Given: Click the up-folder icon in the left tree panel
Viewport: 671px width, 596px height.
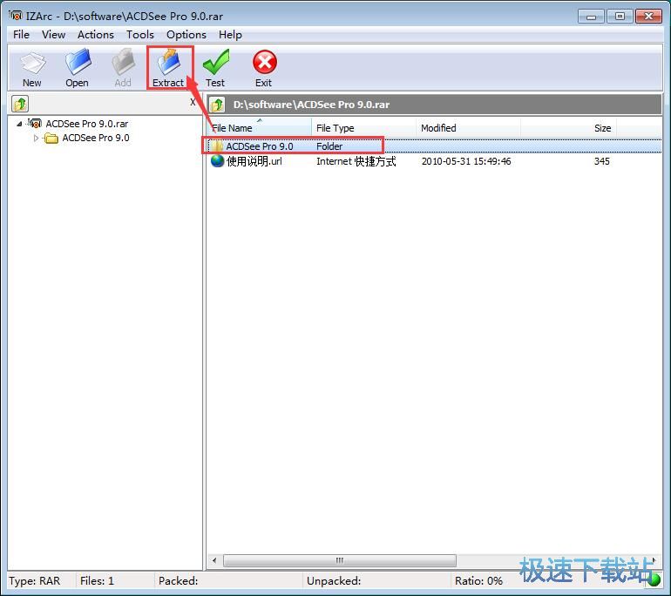Looking at the screenshot, I should pos(20,104).
